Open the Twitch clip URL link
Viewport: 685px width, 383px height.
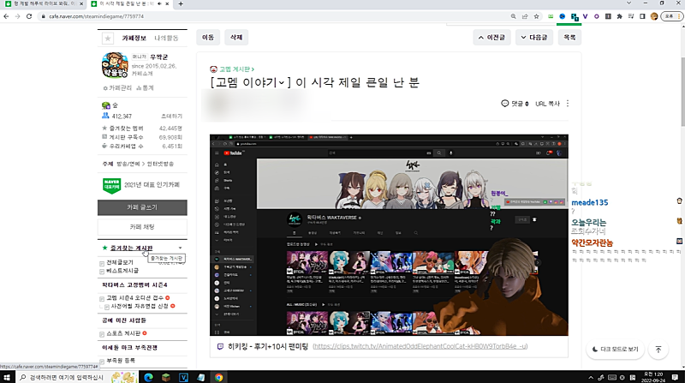(x=420, y=346)
